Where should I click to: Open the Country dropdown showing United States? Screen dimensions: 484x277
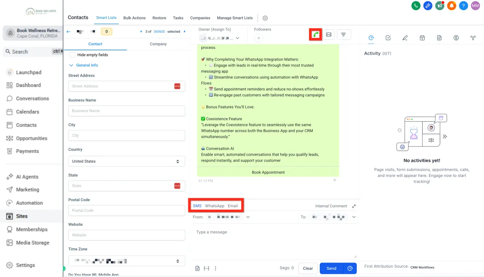(x=127, y=161)
